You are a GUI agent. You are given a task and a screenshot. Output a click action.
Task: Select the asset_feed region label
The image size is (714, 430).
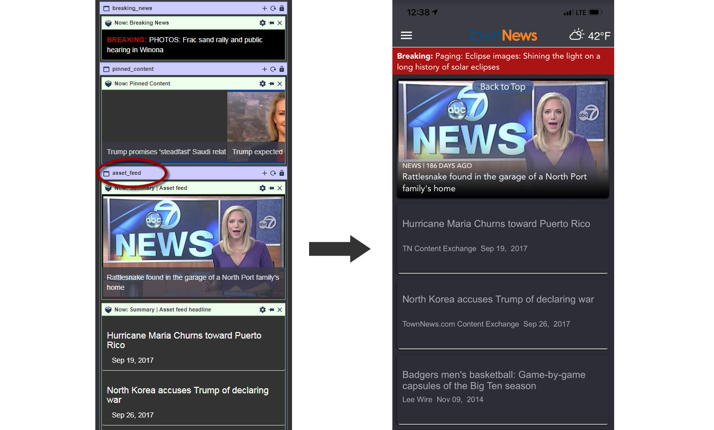point(126,173)
